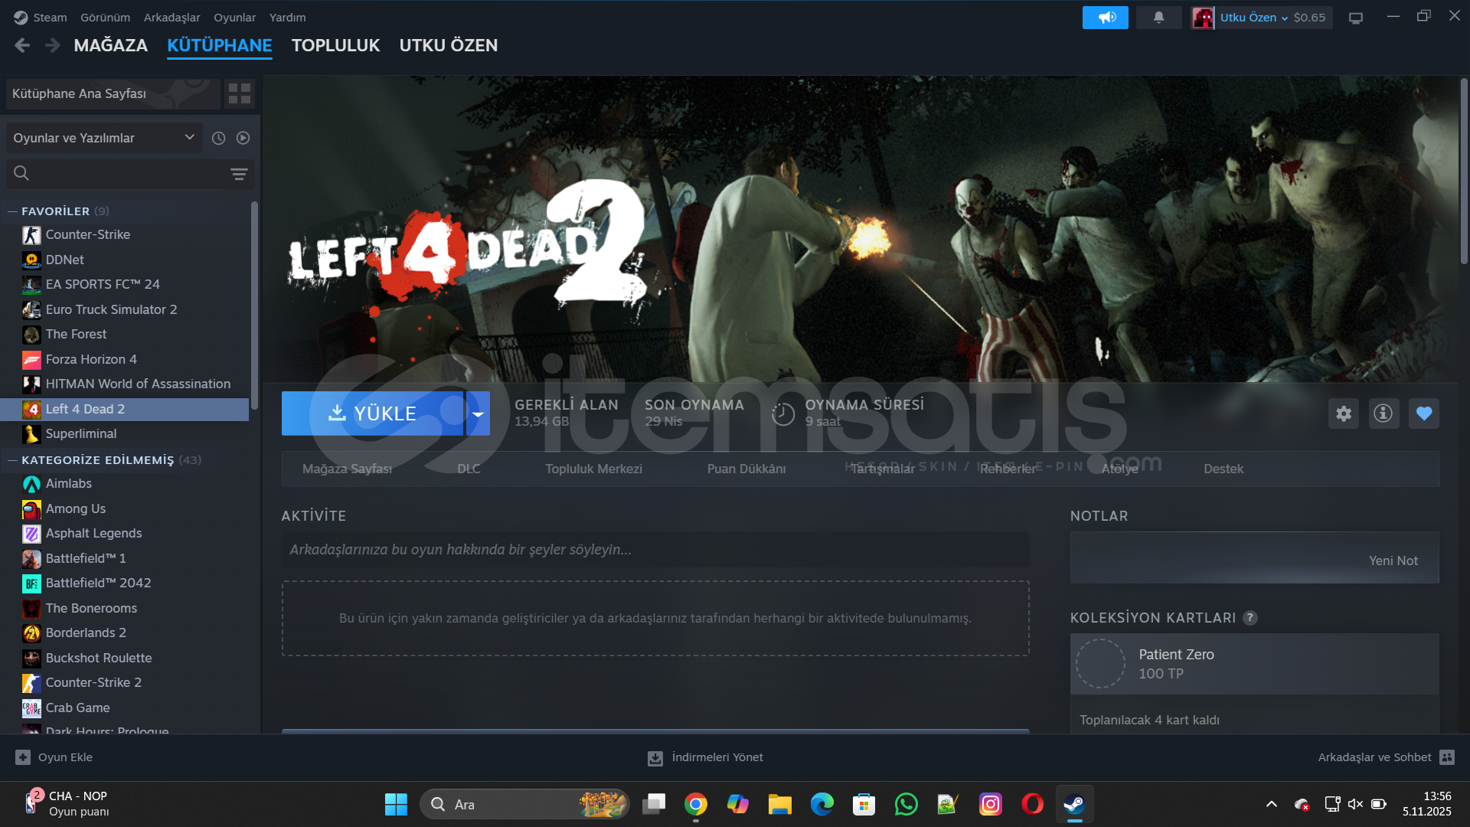1470x827 pixels.
Task: Open game settings gear icon
Action: (1344, 413)
